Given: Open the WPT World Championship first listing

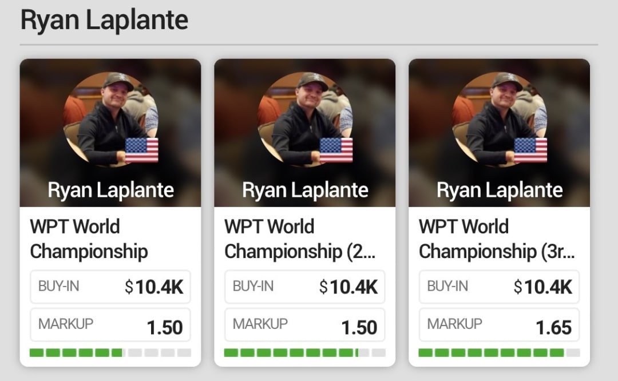Looking at the screenshot, I should click(x=89, y=239).
